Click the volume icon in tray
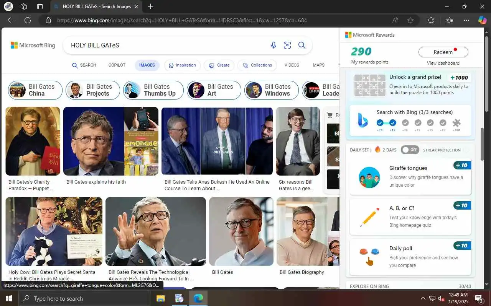The height and width of the screenshot is (306, 491). coord(442,298)
